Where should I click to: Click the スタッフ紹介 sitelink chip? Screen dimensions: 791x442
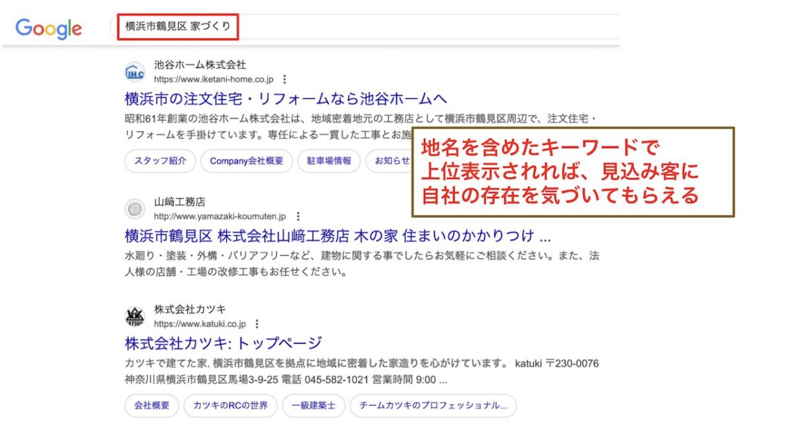pyautogui.click(x=160, y=161)
